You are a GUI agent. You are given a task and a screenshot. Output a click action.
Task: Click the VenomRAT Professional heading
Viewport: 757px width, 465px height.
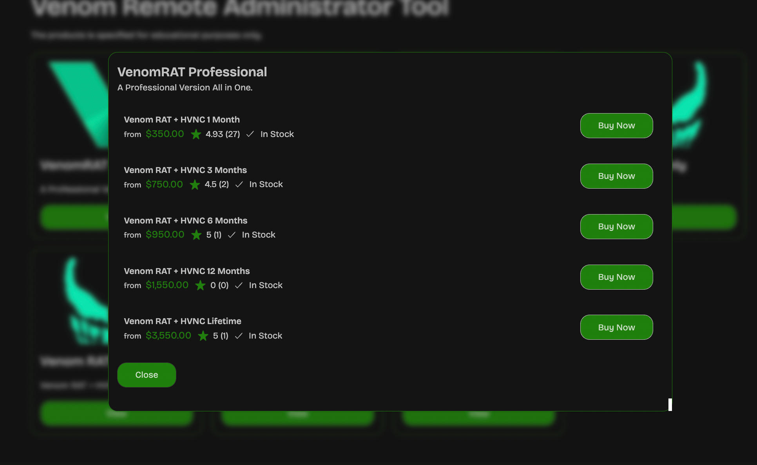click(x=192, y=72)
